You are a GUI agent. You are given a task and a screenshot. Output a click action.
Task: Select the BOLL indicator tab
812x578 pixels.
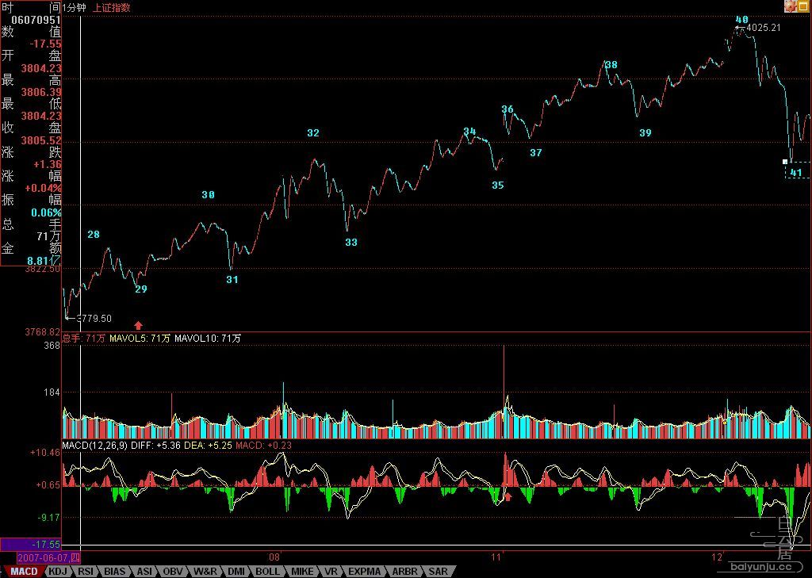pyautogui.click(x=266, y=572)
